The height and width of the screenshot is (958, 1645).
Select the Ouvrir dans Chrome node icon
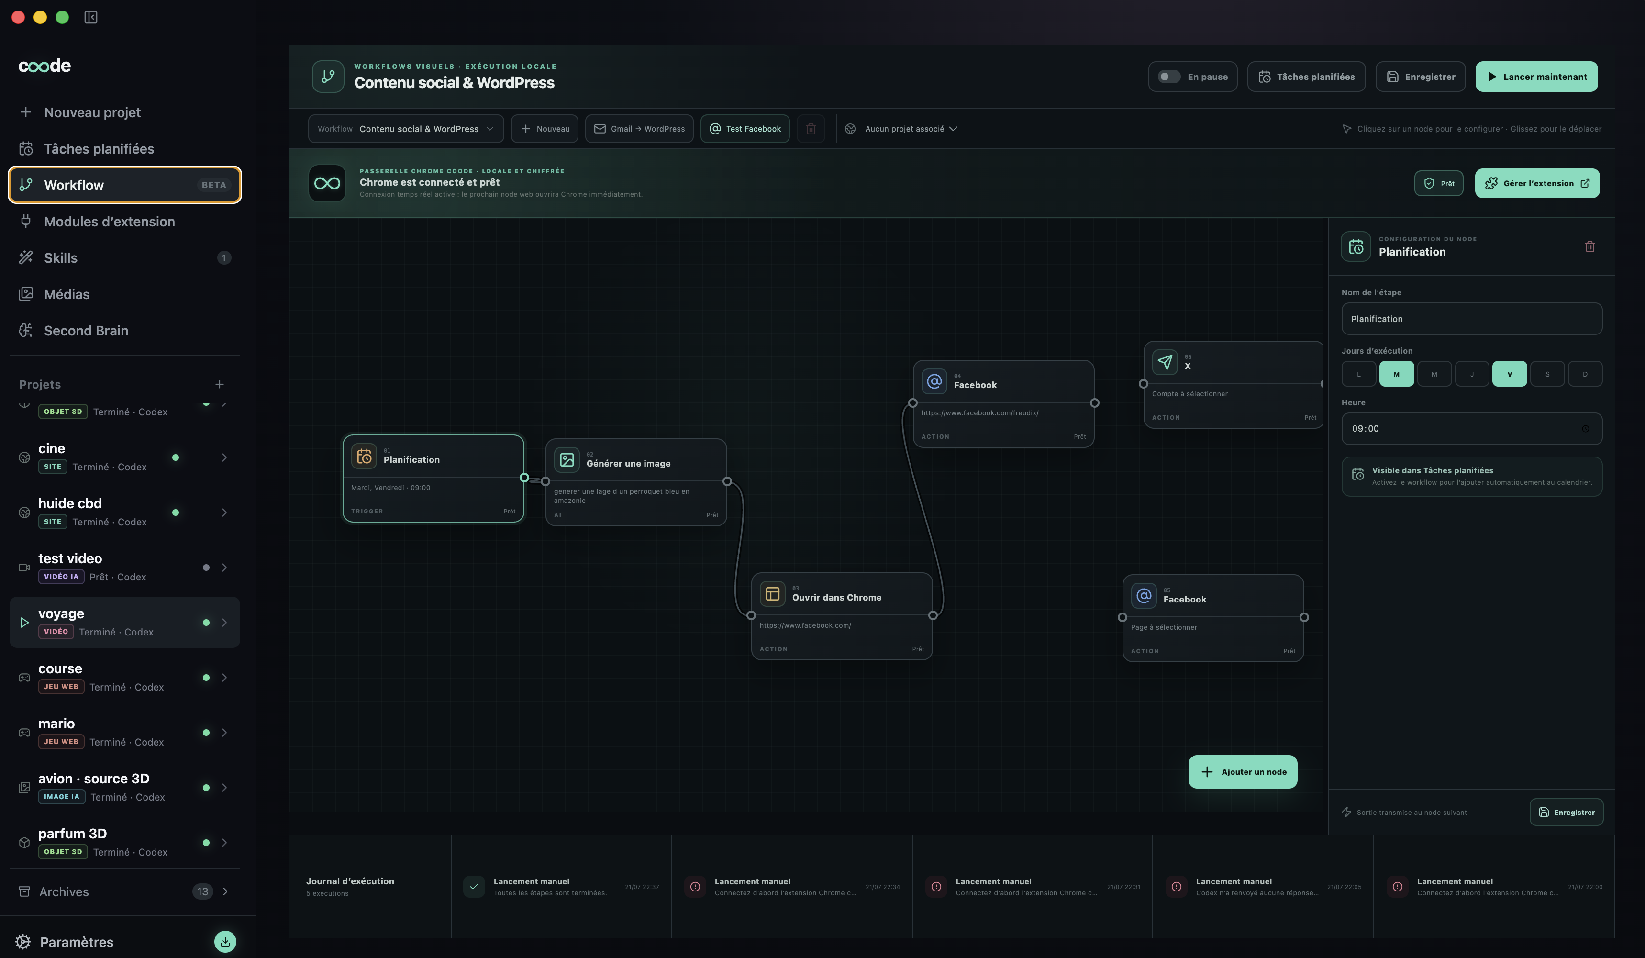(772, 594)
